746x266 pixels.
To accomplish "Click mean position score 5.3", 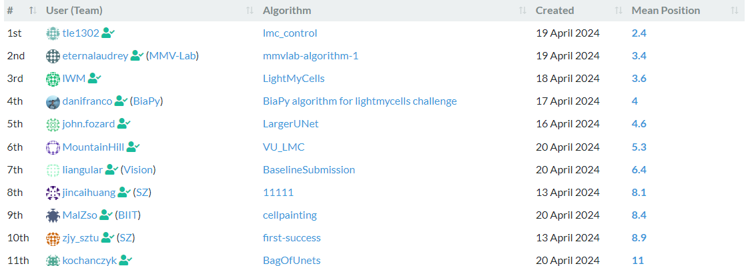I will [x=639, y=147].
